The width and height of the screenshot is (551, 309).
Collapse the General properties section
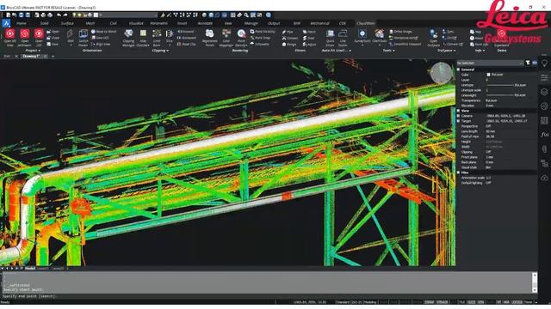[458, 70]
